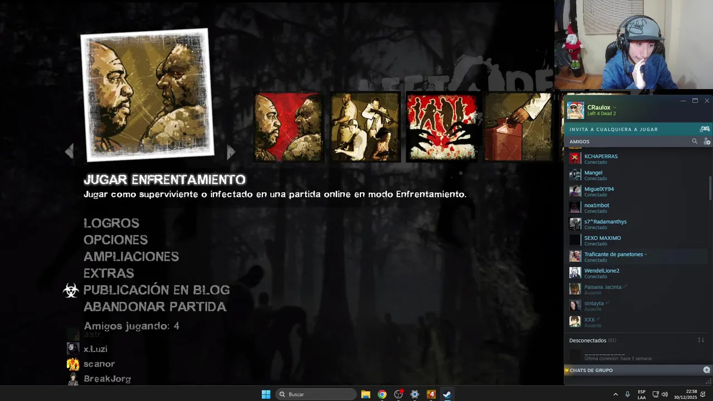Viewport: 713px width, 401px height.
Task: Select friend name BreakJorg
Action: 107,379
